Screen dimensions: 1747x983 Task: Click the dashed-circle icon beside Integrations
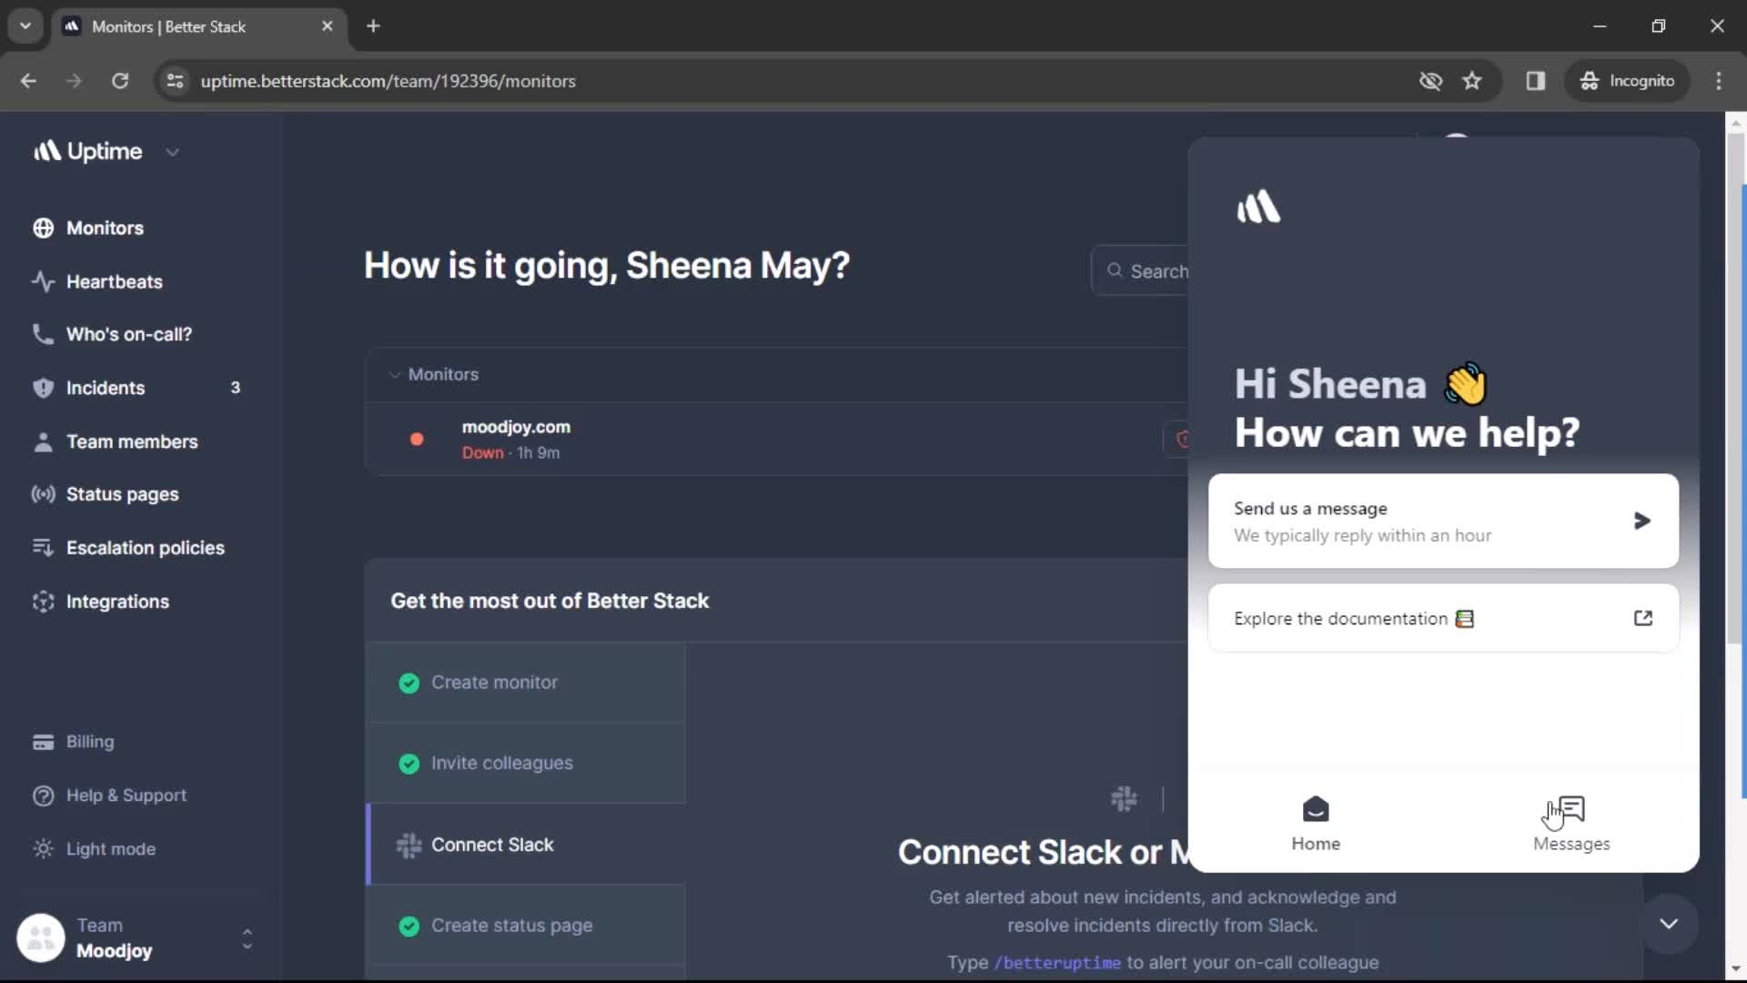coord(43,602)
